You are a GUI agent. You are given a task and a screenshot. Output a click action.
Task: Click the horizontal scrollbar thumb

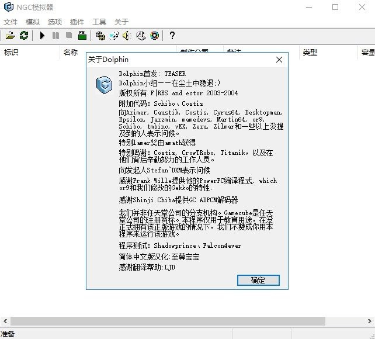click(x=168, y=321)
